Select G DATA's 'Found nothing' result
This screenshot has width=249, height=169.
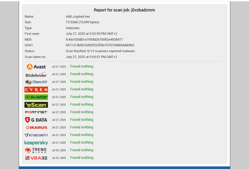click(x=82, y=119)
